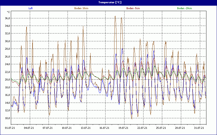Screen dimensions: 217x135
Task: Click the Boden -5cm legend entry
Action: [133, 8]
